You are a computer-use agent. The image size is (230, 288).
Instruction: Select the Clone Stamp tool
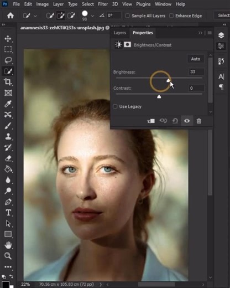tap(8, 137)
